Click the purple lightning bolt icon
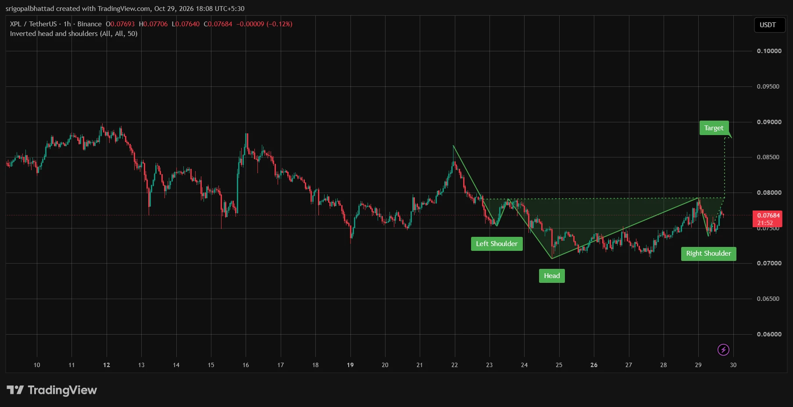The width and height of the screenshot is (793, 407). (x=723, y=350)
